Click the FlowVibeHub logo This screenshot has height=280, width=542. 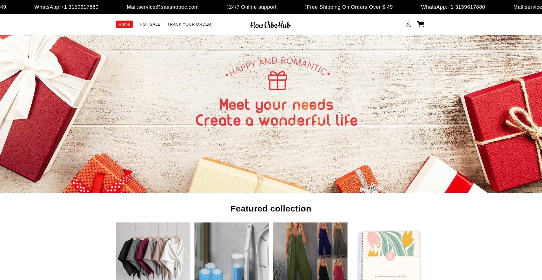[x=270, y=25]
